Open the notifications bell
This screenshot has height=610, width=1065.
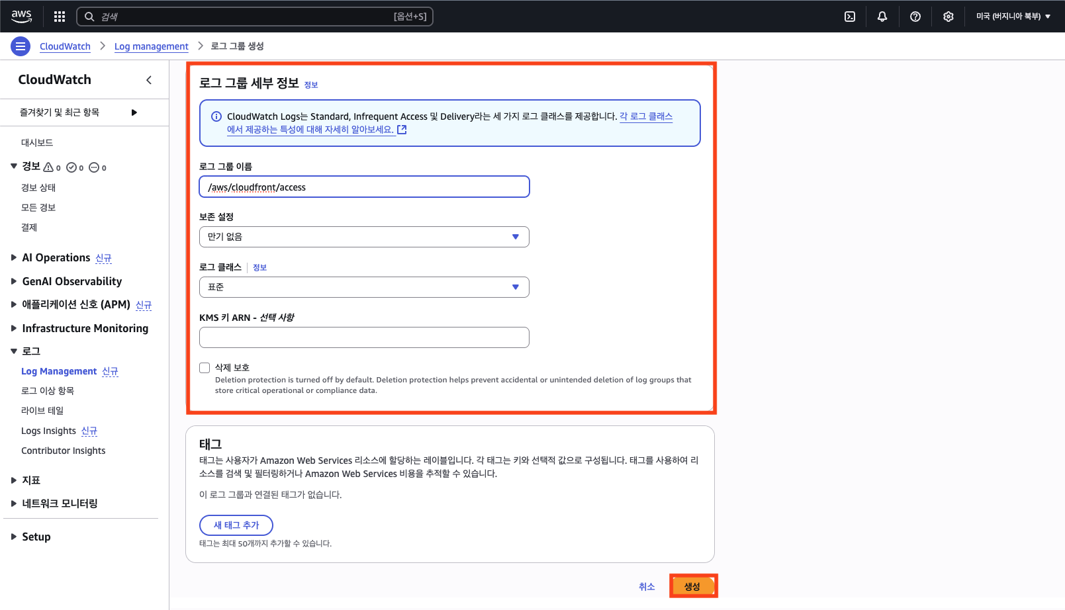(882, 17)
